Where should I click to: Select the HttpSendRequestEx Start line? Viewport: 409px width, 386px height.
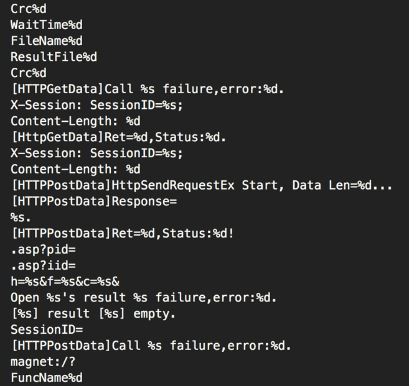pos(202,185)
